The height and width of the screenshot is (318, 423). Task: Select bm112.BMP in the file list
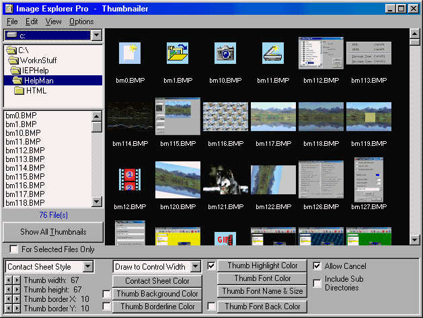point(25,150)
